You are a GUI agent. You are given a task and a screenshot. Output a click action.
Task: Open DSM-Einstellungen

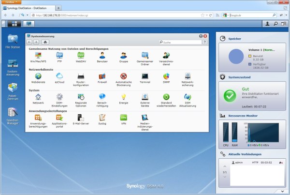(59, 100)
